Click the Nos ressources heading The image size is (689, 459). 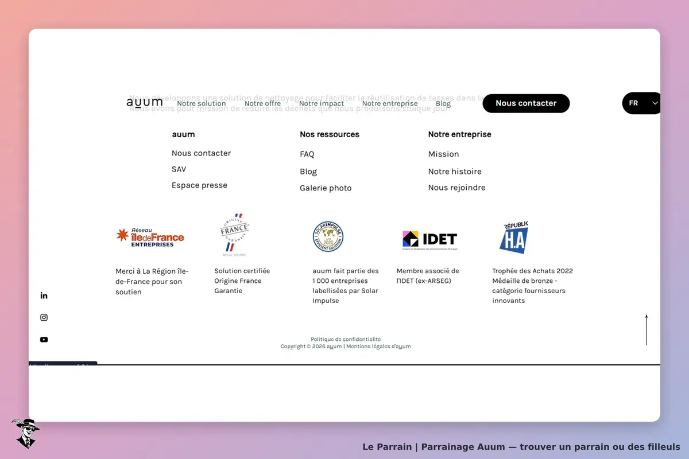(x=330, y=134)
